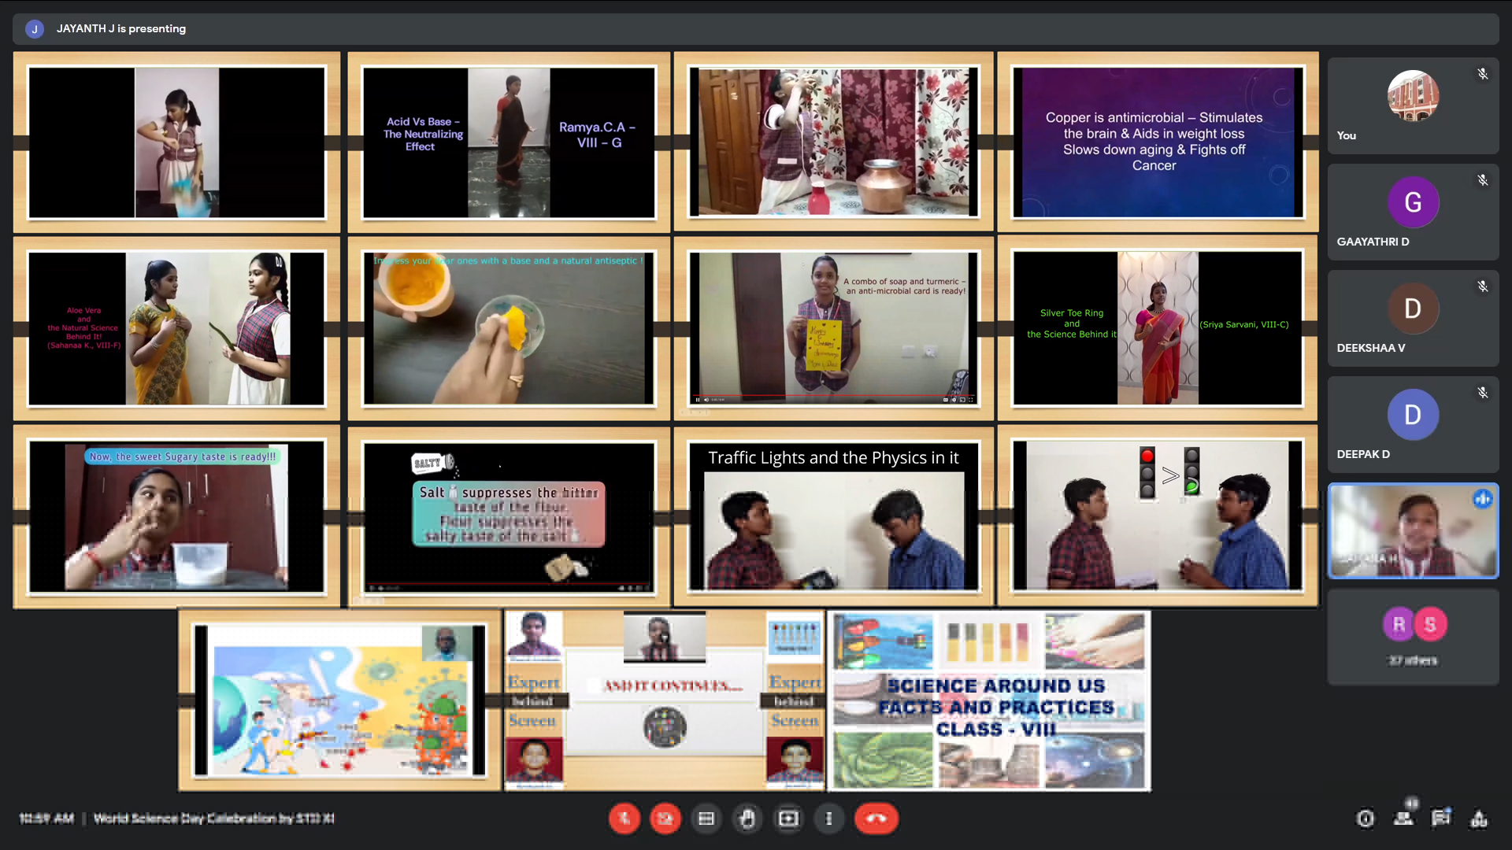The height and width of the screenshot is (850, 1512).
Task: Show the participants people panel
Action: tap(1403, 819)
